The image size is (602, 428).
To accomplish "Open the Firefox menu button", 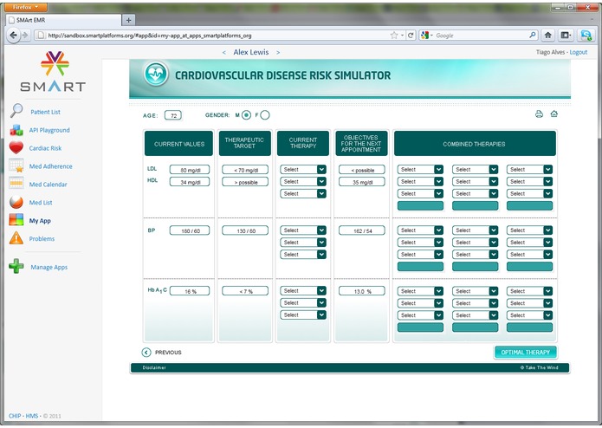I will [x=26, y=7].
